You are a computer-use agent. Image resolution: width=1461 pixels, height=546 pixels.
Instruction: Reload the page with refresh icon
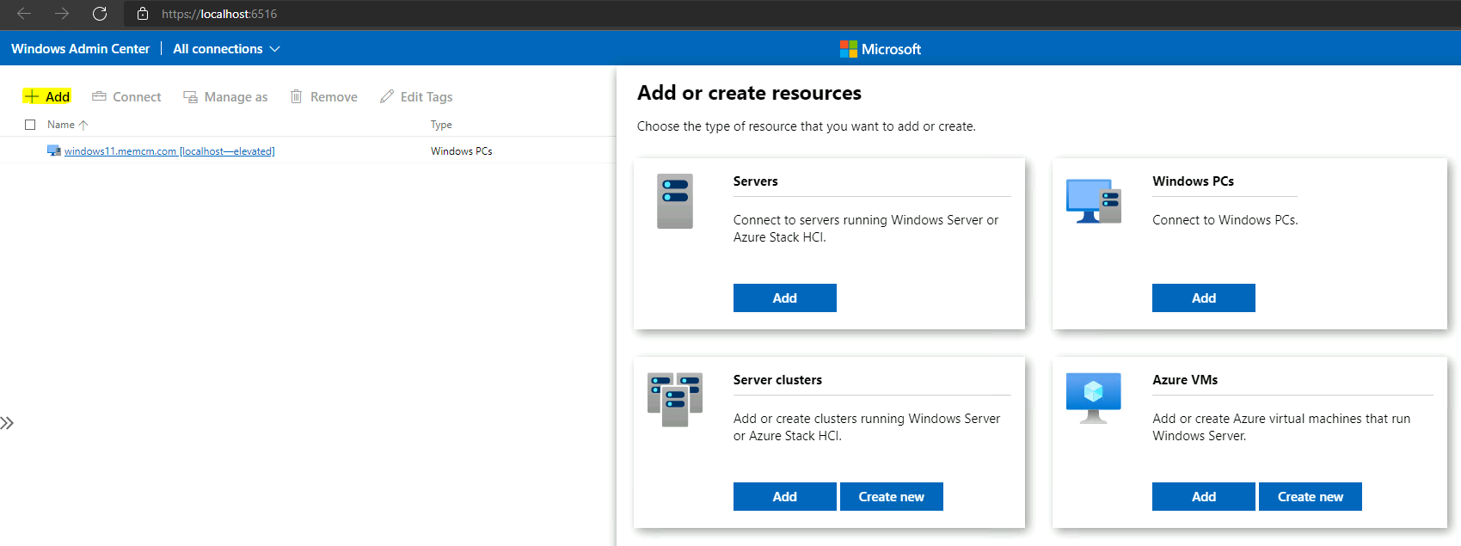coord(100,14)
